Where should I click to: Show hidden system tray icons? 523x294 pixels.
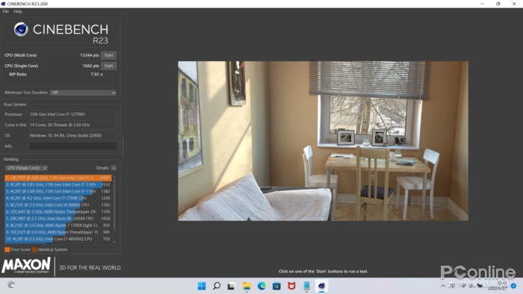click(443, 286)
